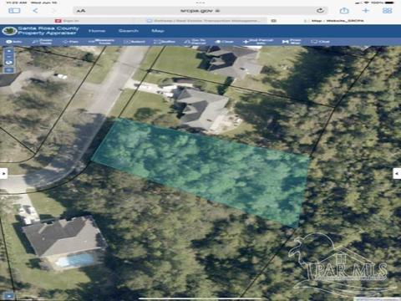Activate the Pan tool
The image size is (401, 301).
tap(71, 42)
